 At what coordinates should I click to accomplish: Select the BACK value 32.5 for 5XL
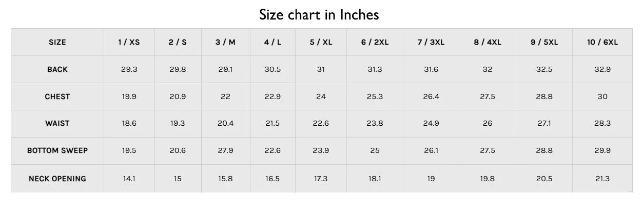tap(544, 69)
